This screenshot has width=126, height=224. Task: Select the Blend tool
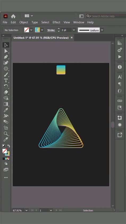pyautogui.click(x=6, y=122)
